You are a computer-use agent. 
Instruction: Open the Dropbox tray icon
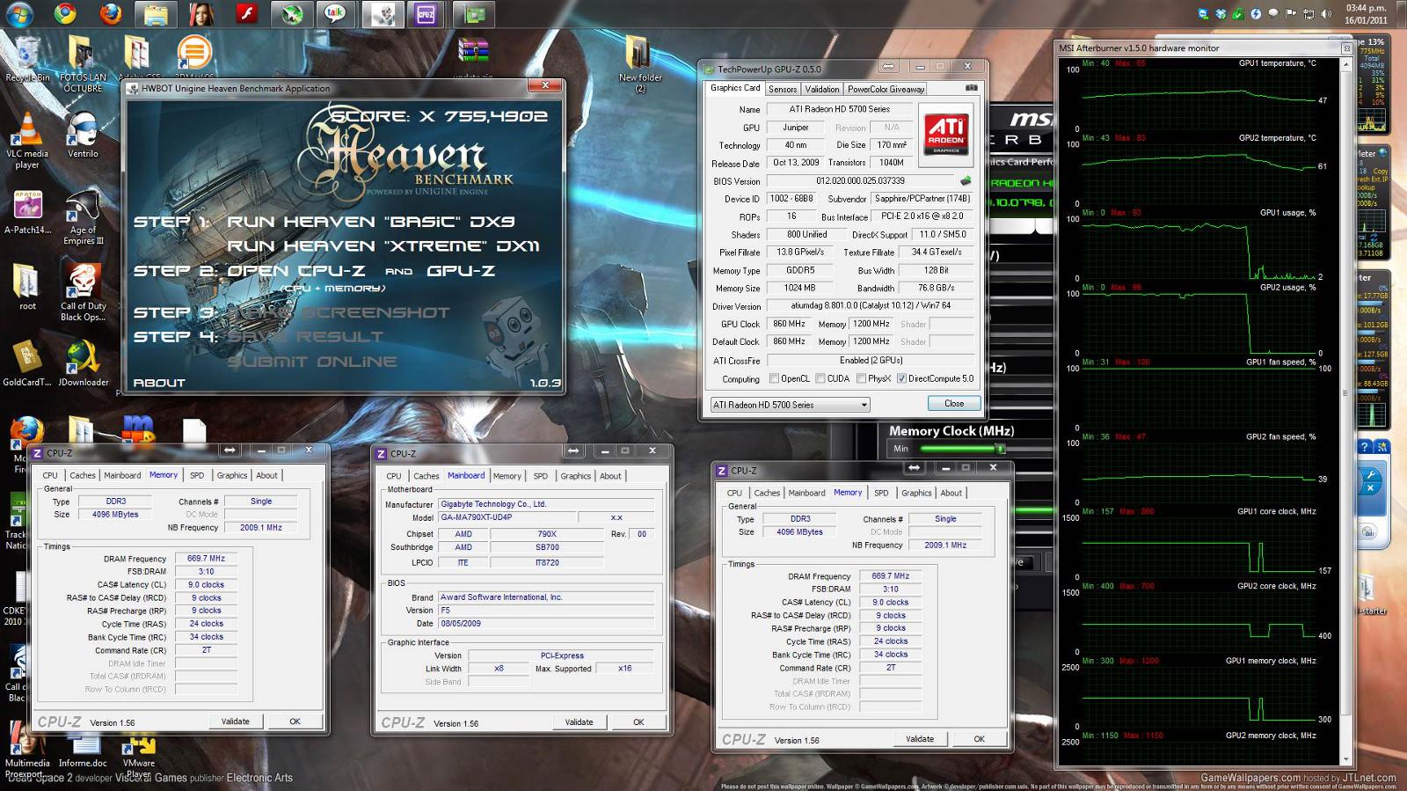pyautogui.click(x=1221, y=14)
